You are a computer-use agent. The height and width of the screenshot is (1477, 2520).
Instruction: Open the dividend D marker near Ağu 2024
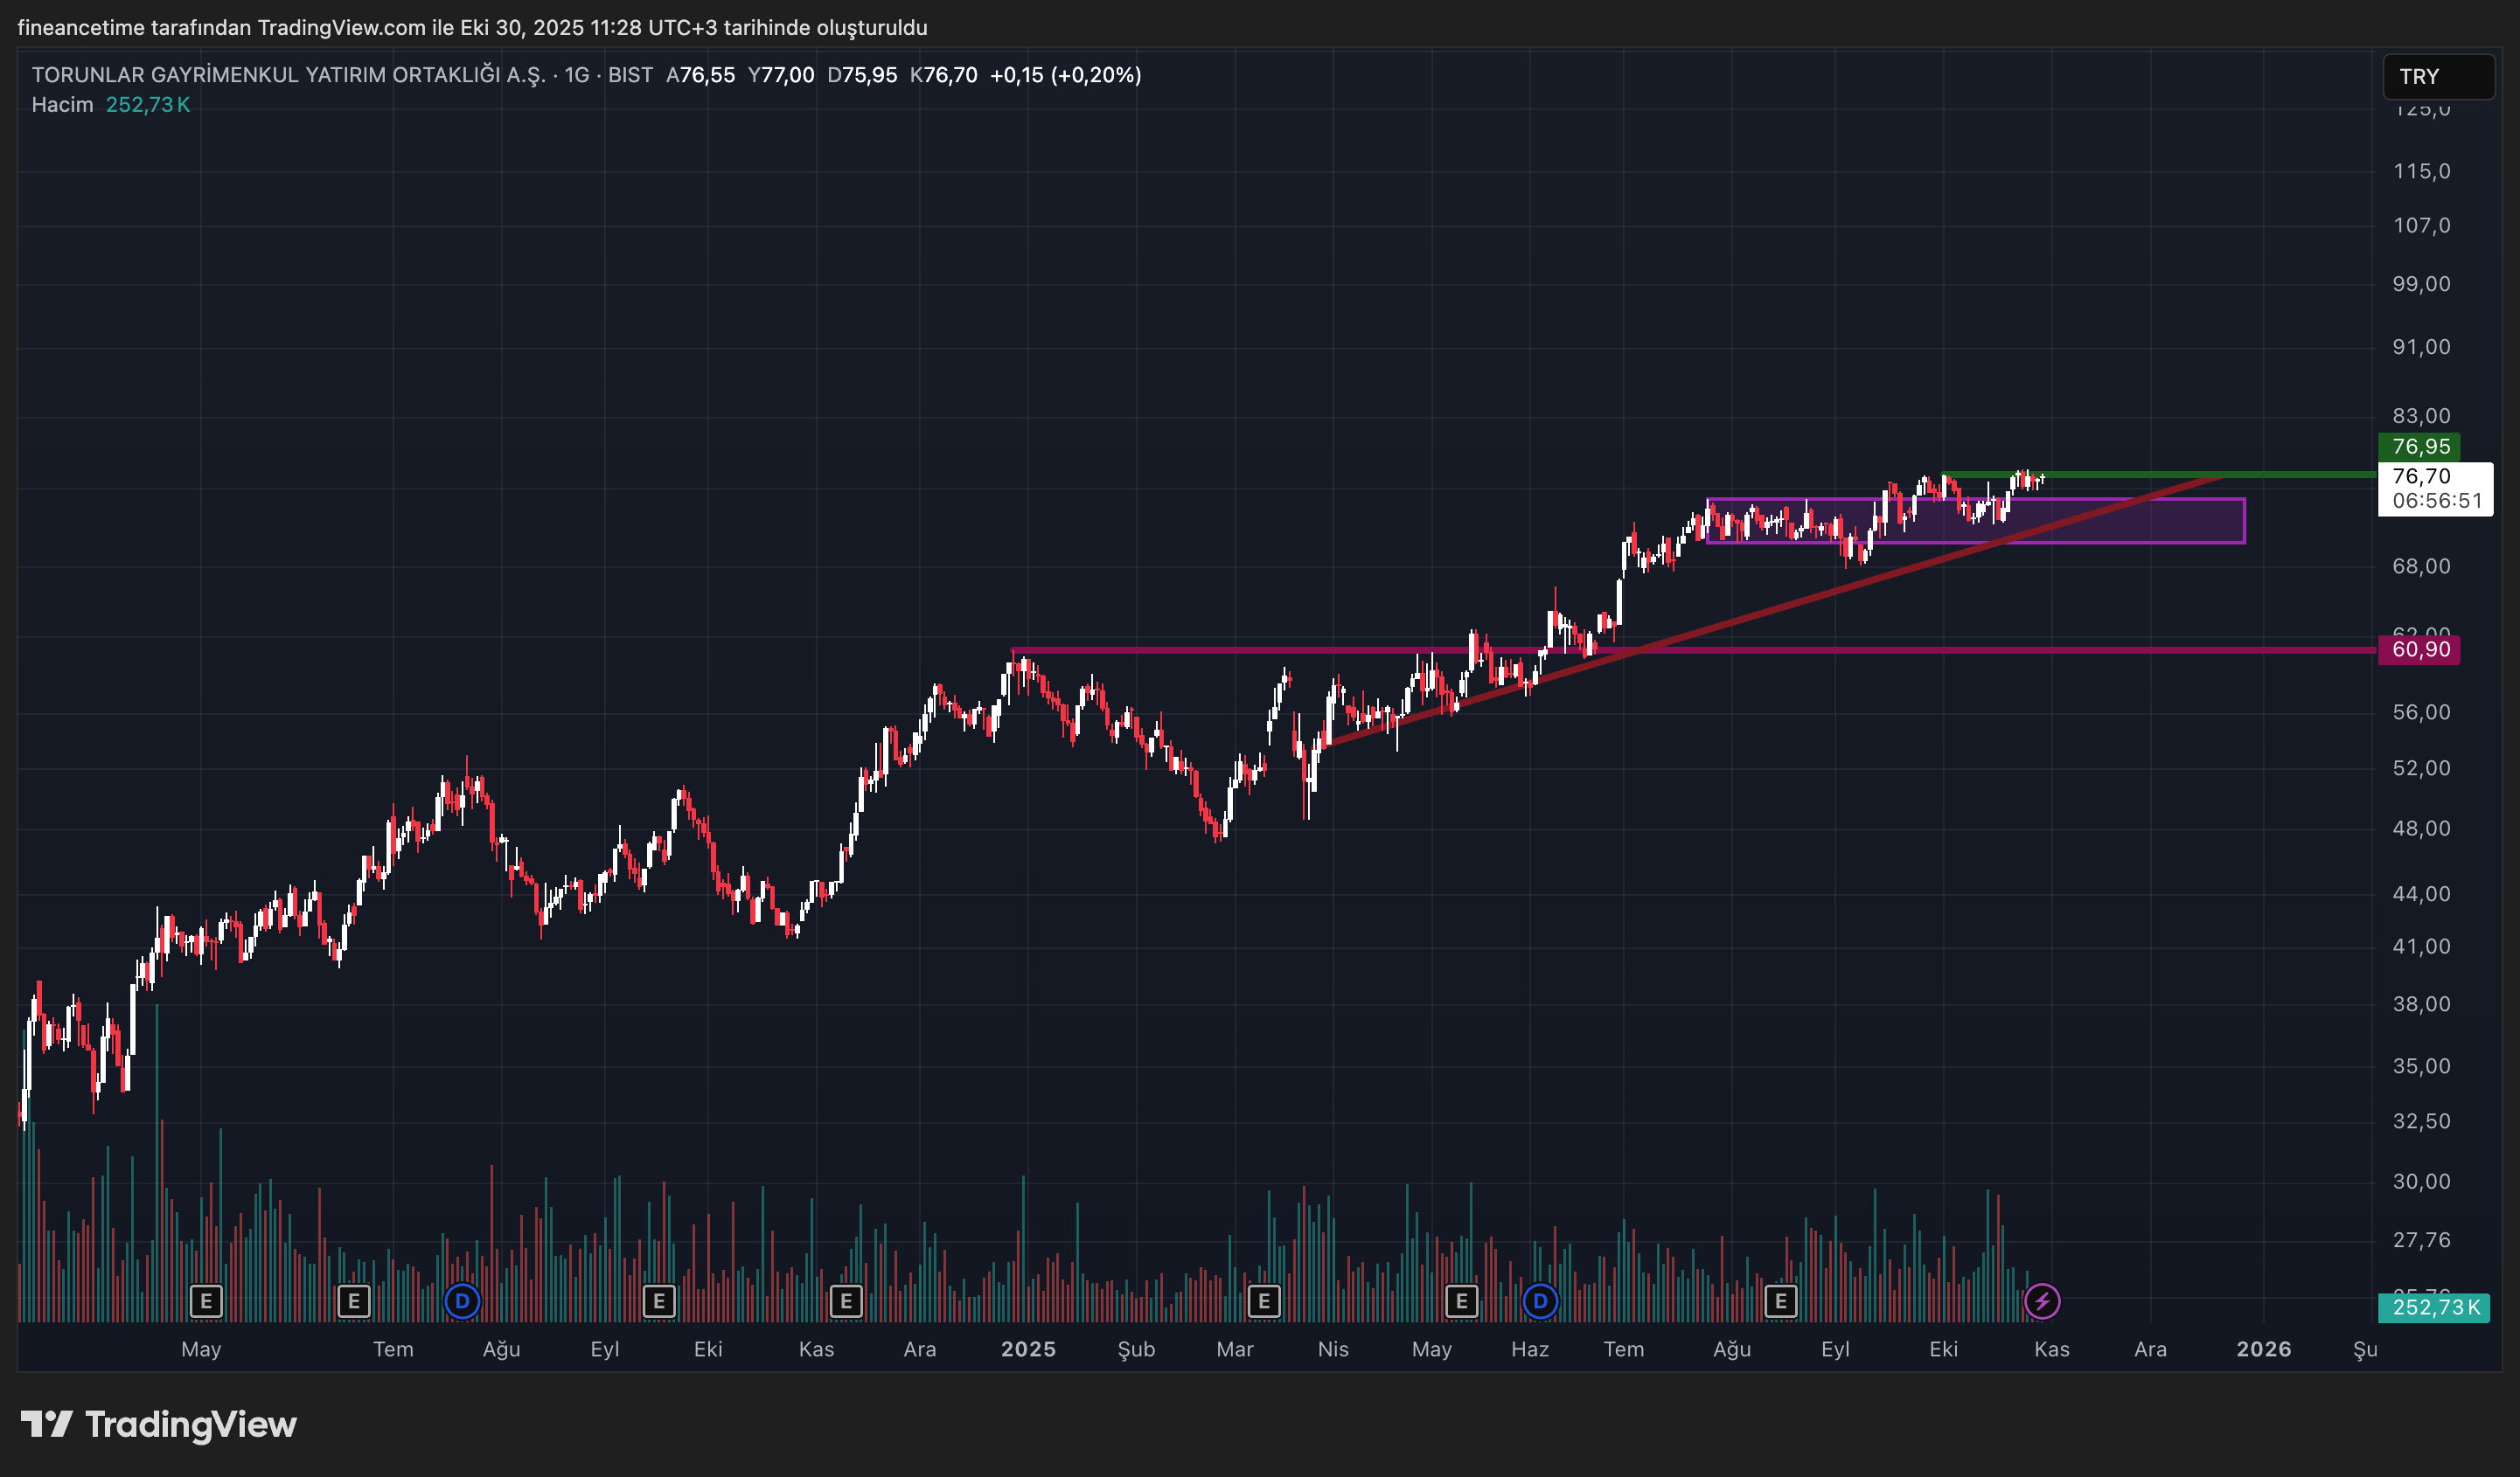pyautogui.click(x=462, y=1301)
